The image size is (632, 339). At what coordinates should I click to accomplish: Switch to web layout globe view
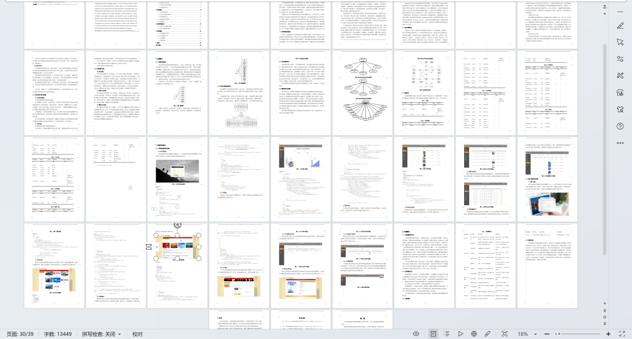474,334
